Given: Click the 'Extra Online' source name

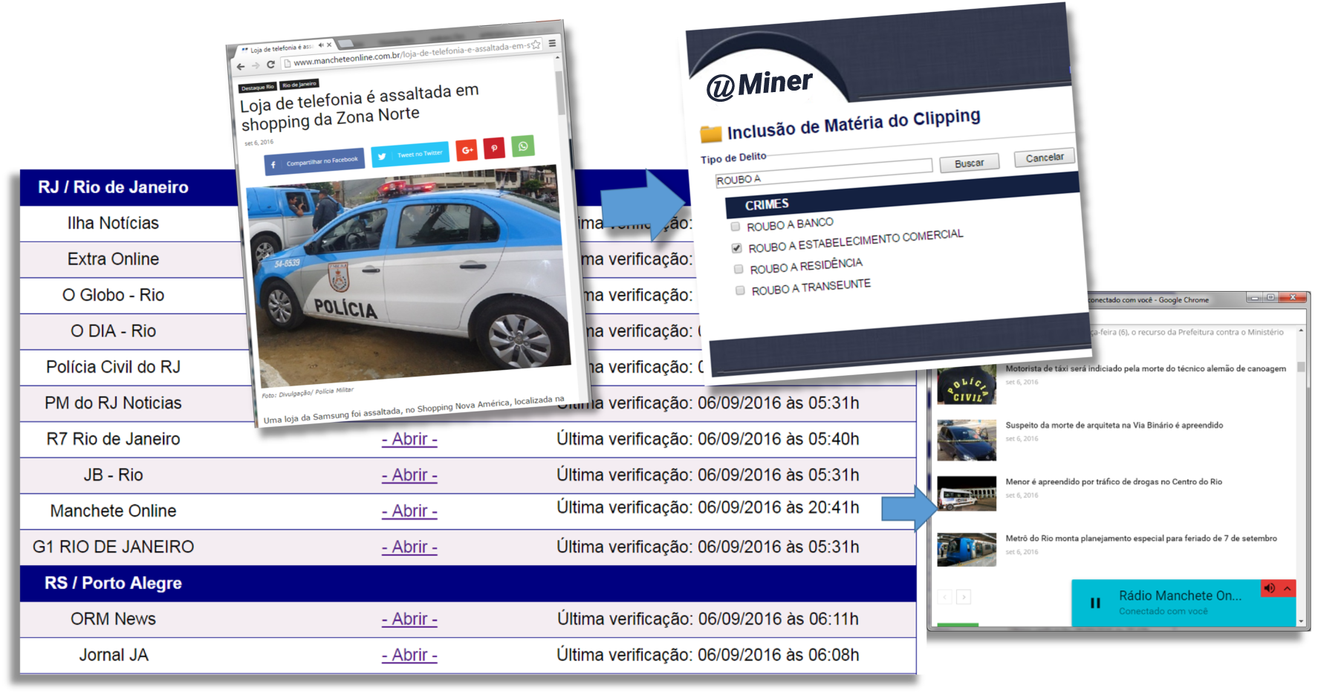Looking at the screenshot, I should click(x=113, y=259).
